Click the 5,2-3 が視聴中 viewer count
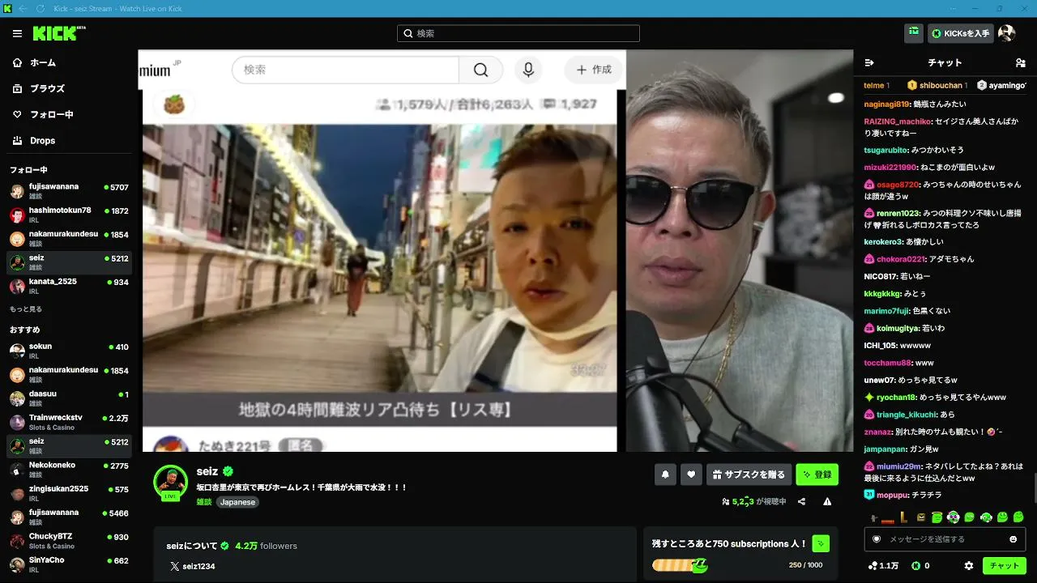1037x583 pixels. 753,501
